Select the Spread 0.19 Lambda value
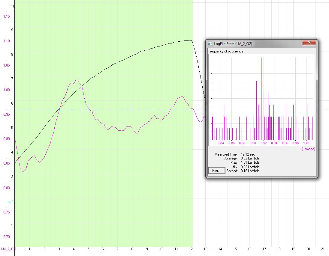 (x=250, y=171)
